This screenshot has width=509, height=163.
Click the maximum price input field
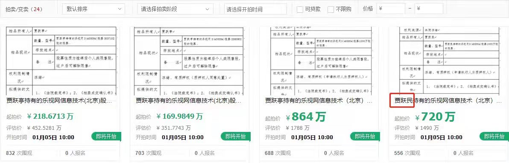tap(429, 9)
